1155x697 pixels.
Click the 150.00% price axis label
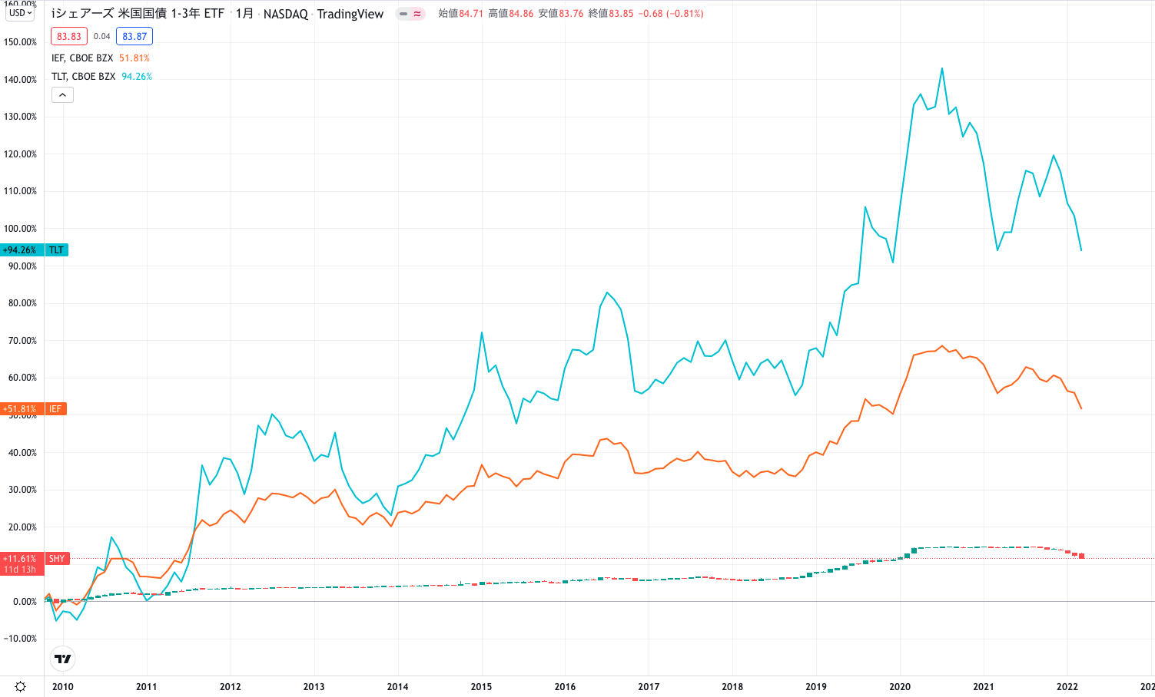coord(20,42)
